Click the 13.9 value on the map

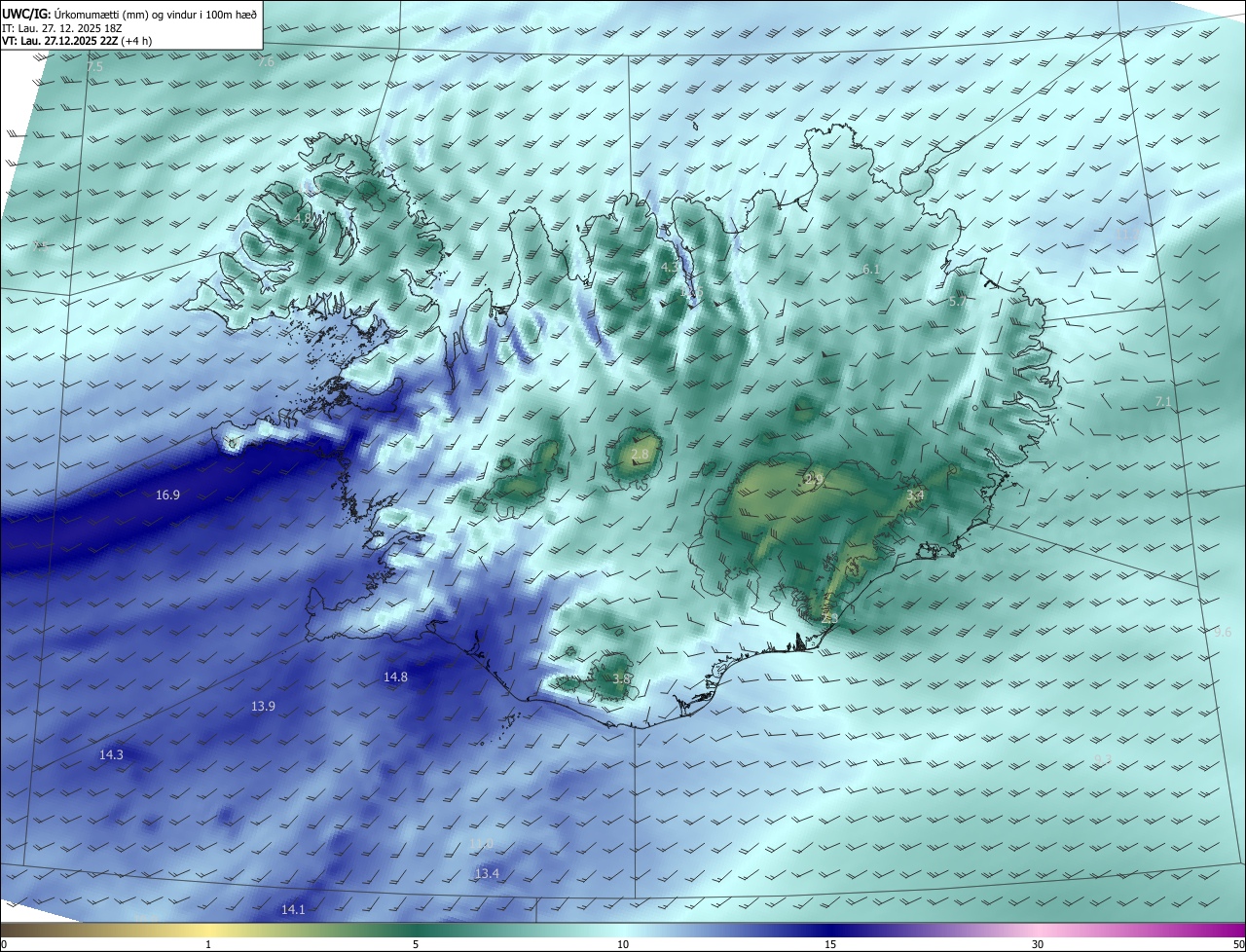coord(263,706)
